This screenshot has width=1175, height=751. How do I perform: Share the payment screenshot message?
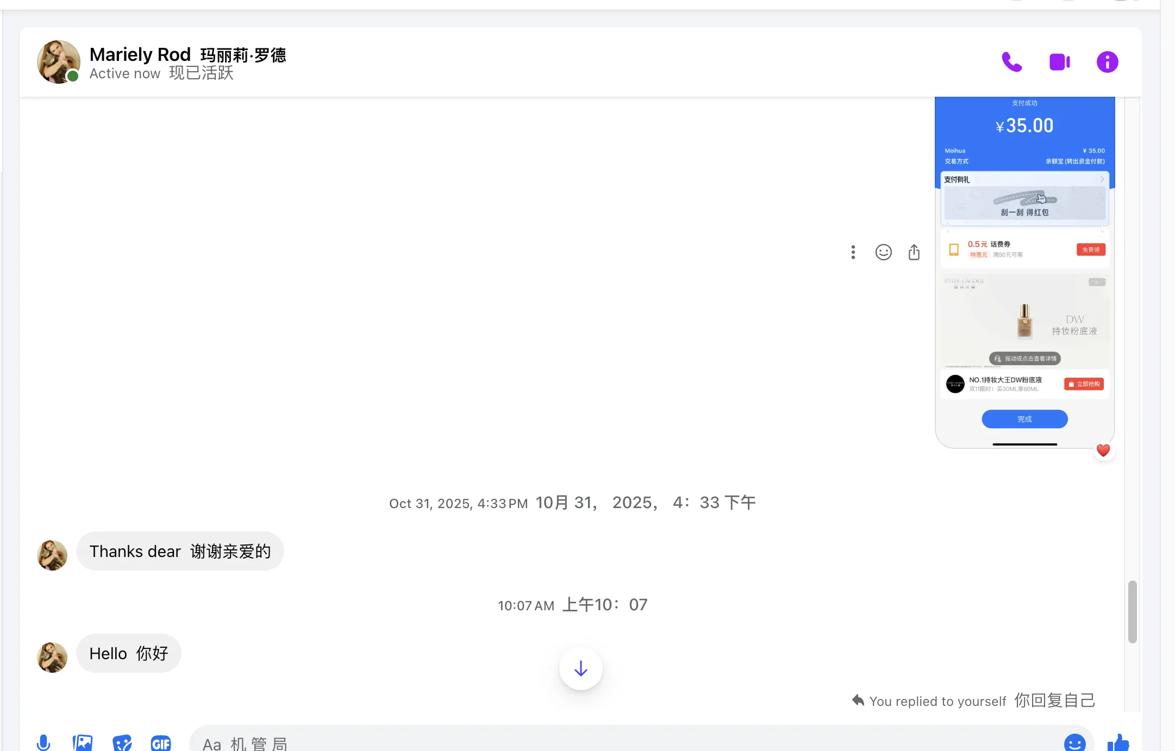click(x=914, y=252)
